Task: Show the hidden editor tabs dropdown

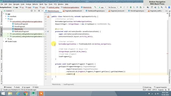Action: [x=166, y=11]
